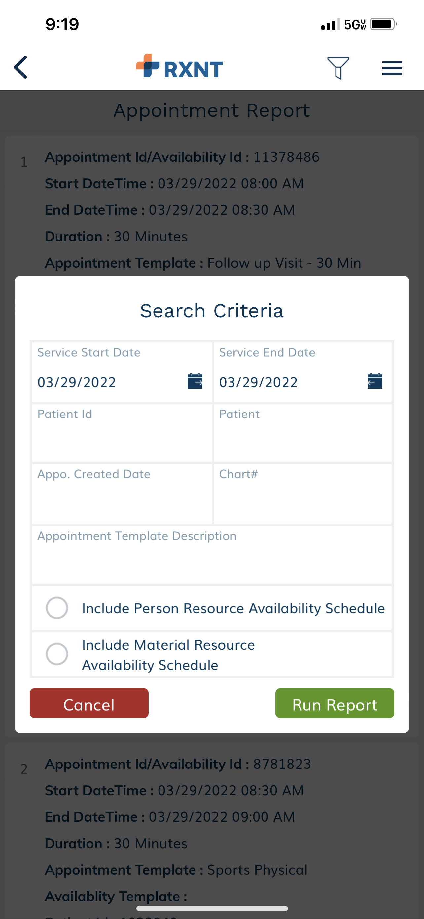Focus the Patient name input field
The image size is (424, 919).
[x=302, y=433]
